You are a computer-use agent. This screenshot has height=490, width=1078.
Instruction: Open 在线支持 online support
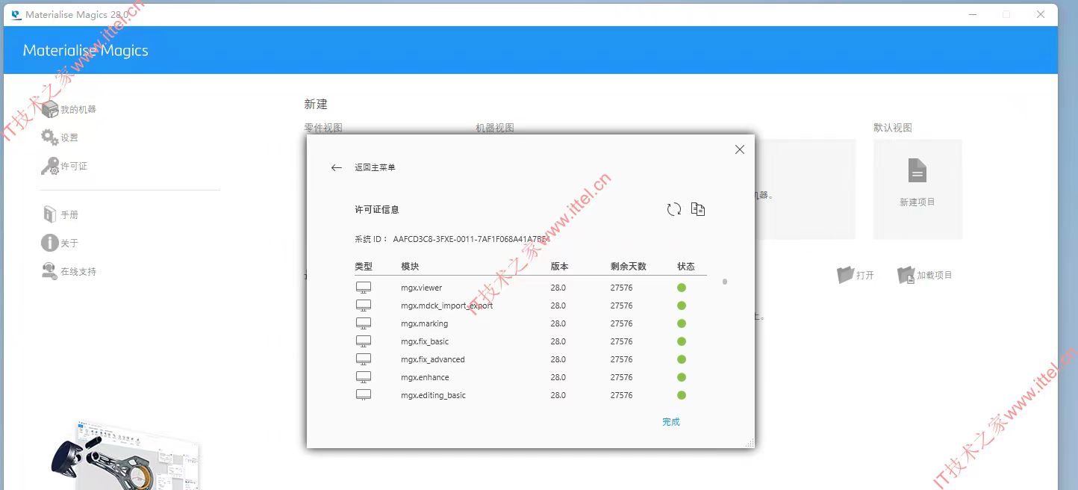click(69, 271)
